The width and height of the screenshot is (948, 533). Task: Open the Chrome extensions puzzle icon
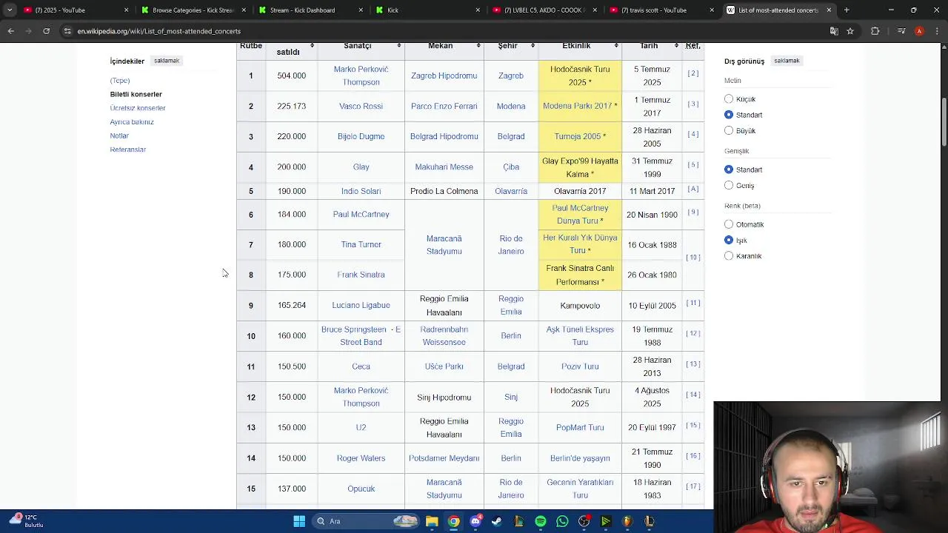[x=875, y=31]
